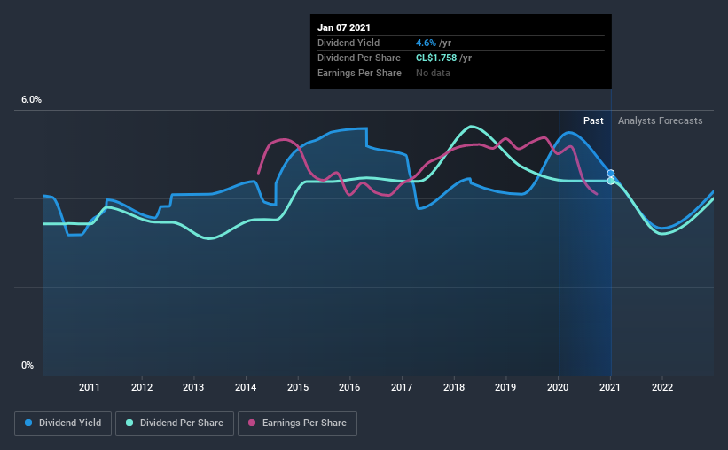
Task: Click the Analysts Forecasts label
Action: coord(661,120)
